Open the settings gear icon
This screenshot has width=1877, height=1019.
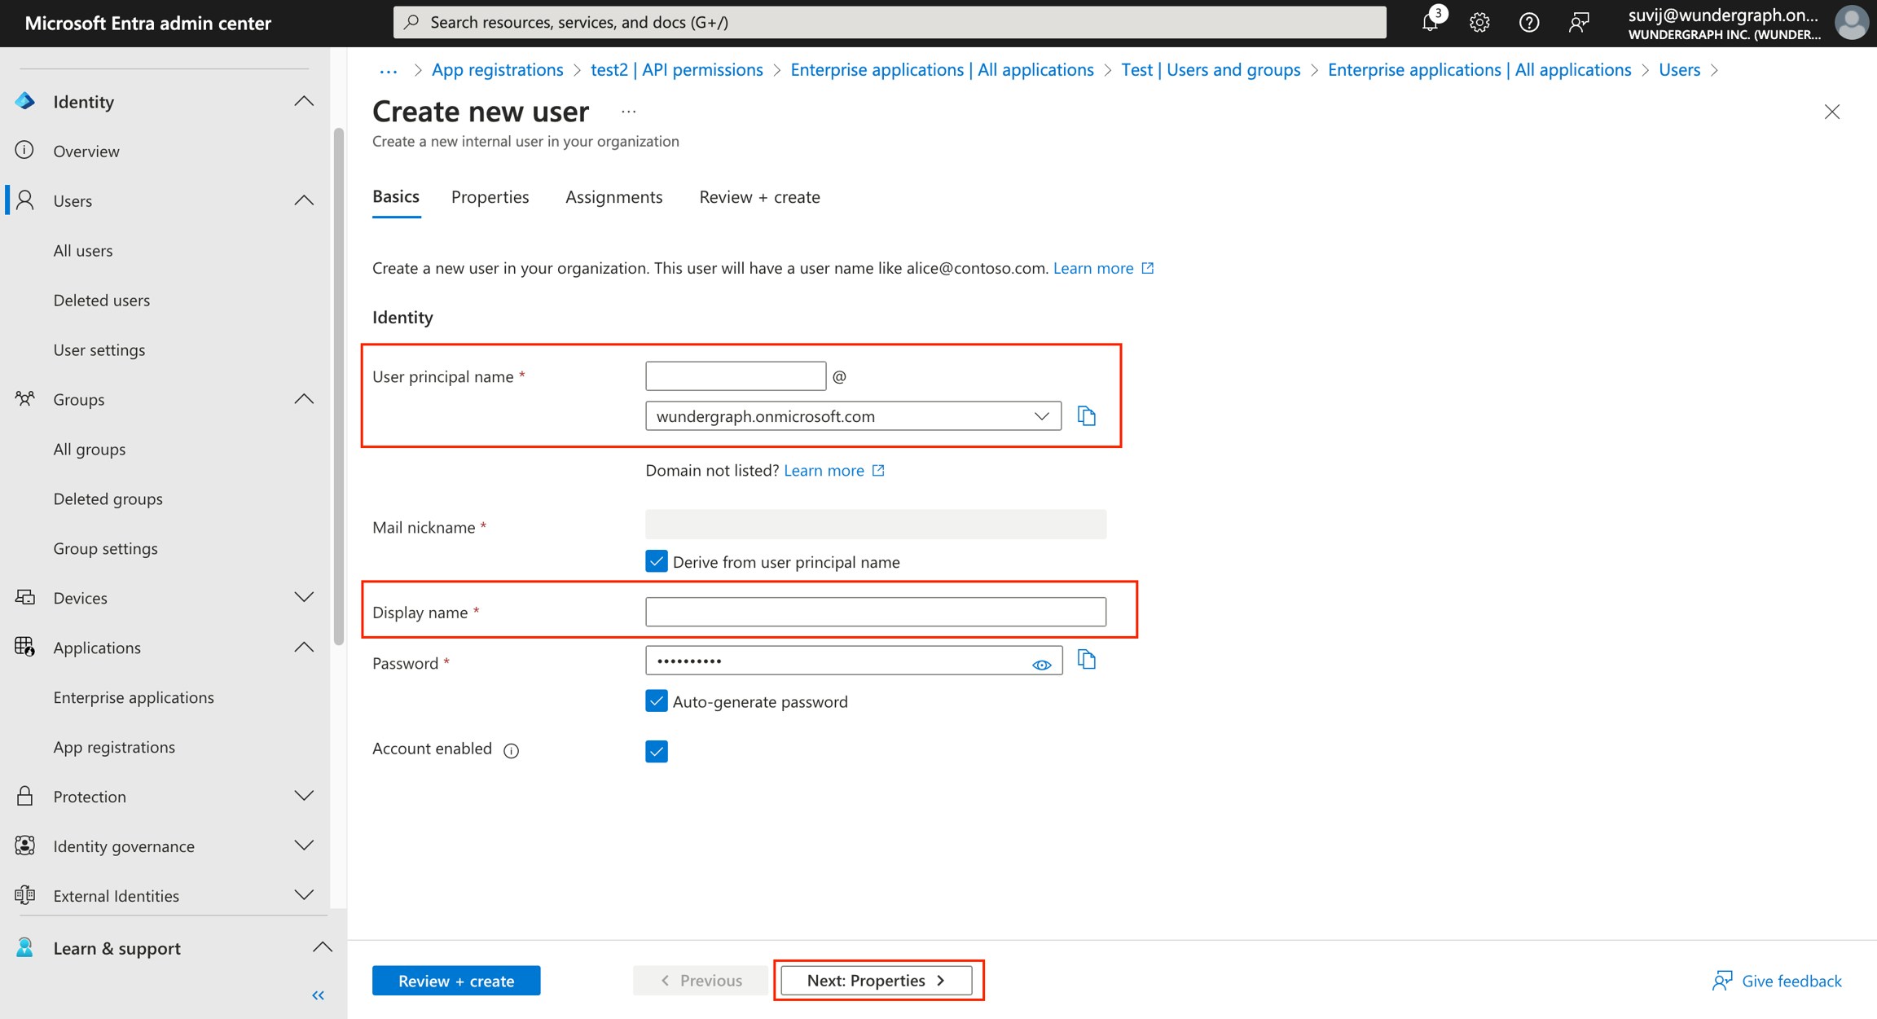1479,22
